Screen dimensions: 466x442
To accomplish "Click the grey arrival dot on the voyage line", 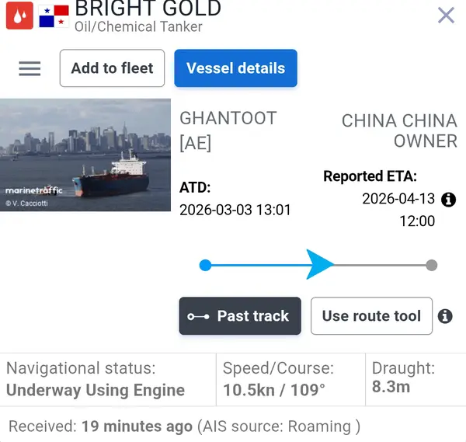I will (432, 265).
